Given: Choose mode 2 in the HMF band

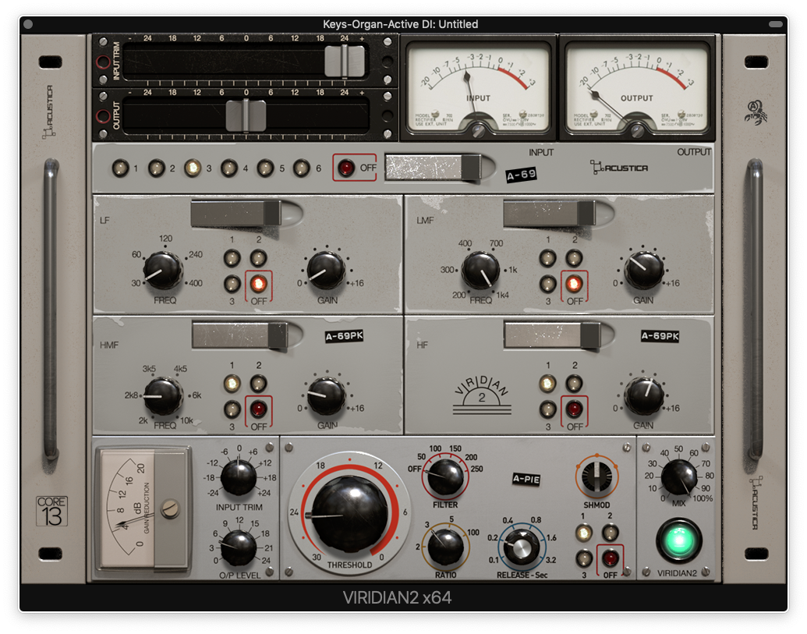Looking at the screenshot, I should coord(258,384).
